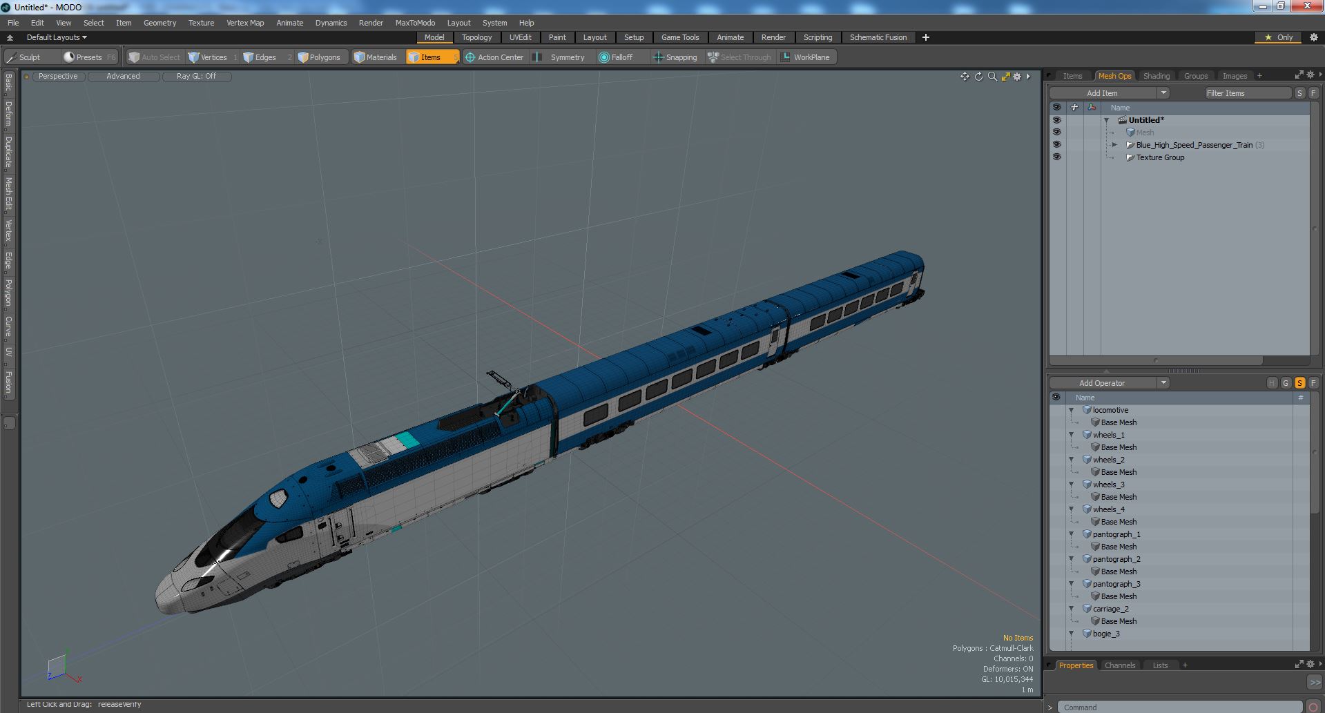This screenshot has width=1325, height=713.
Task: Switch to the Schematic Fusion tab
Action: [x=878, y=37]
